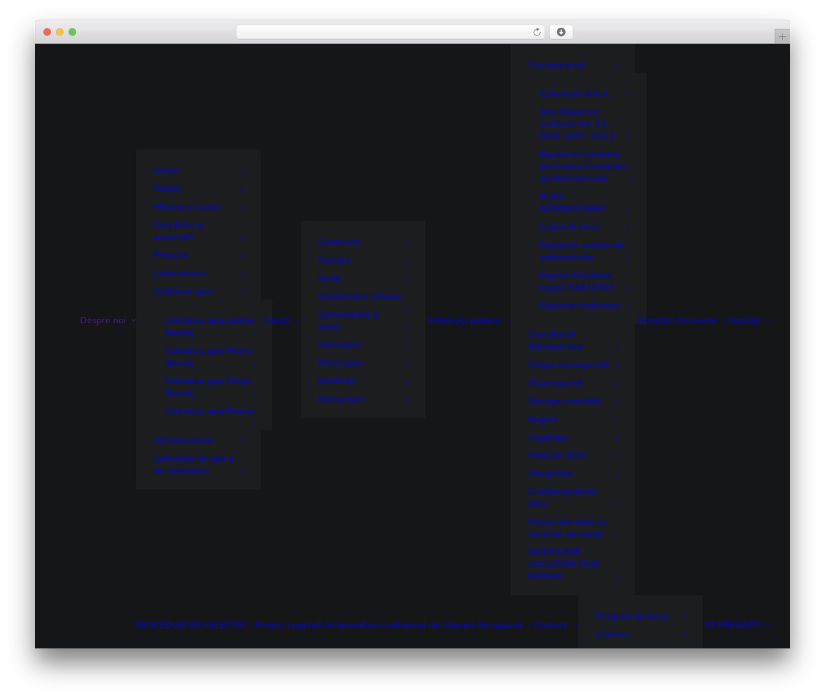Click the Notificări arrow chevron

(x=407, y=381)
